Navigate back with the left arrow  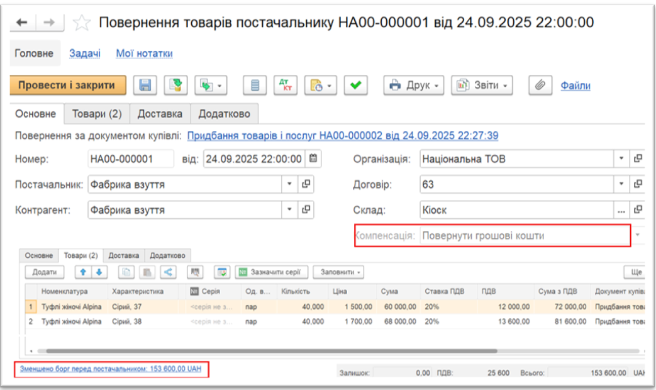pyautogui.click(x=23, y=23)
